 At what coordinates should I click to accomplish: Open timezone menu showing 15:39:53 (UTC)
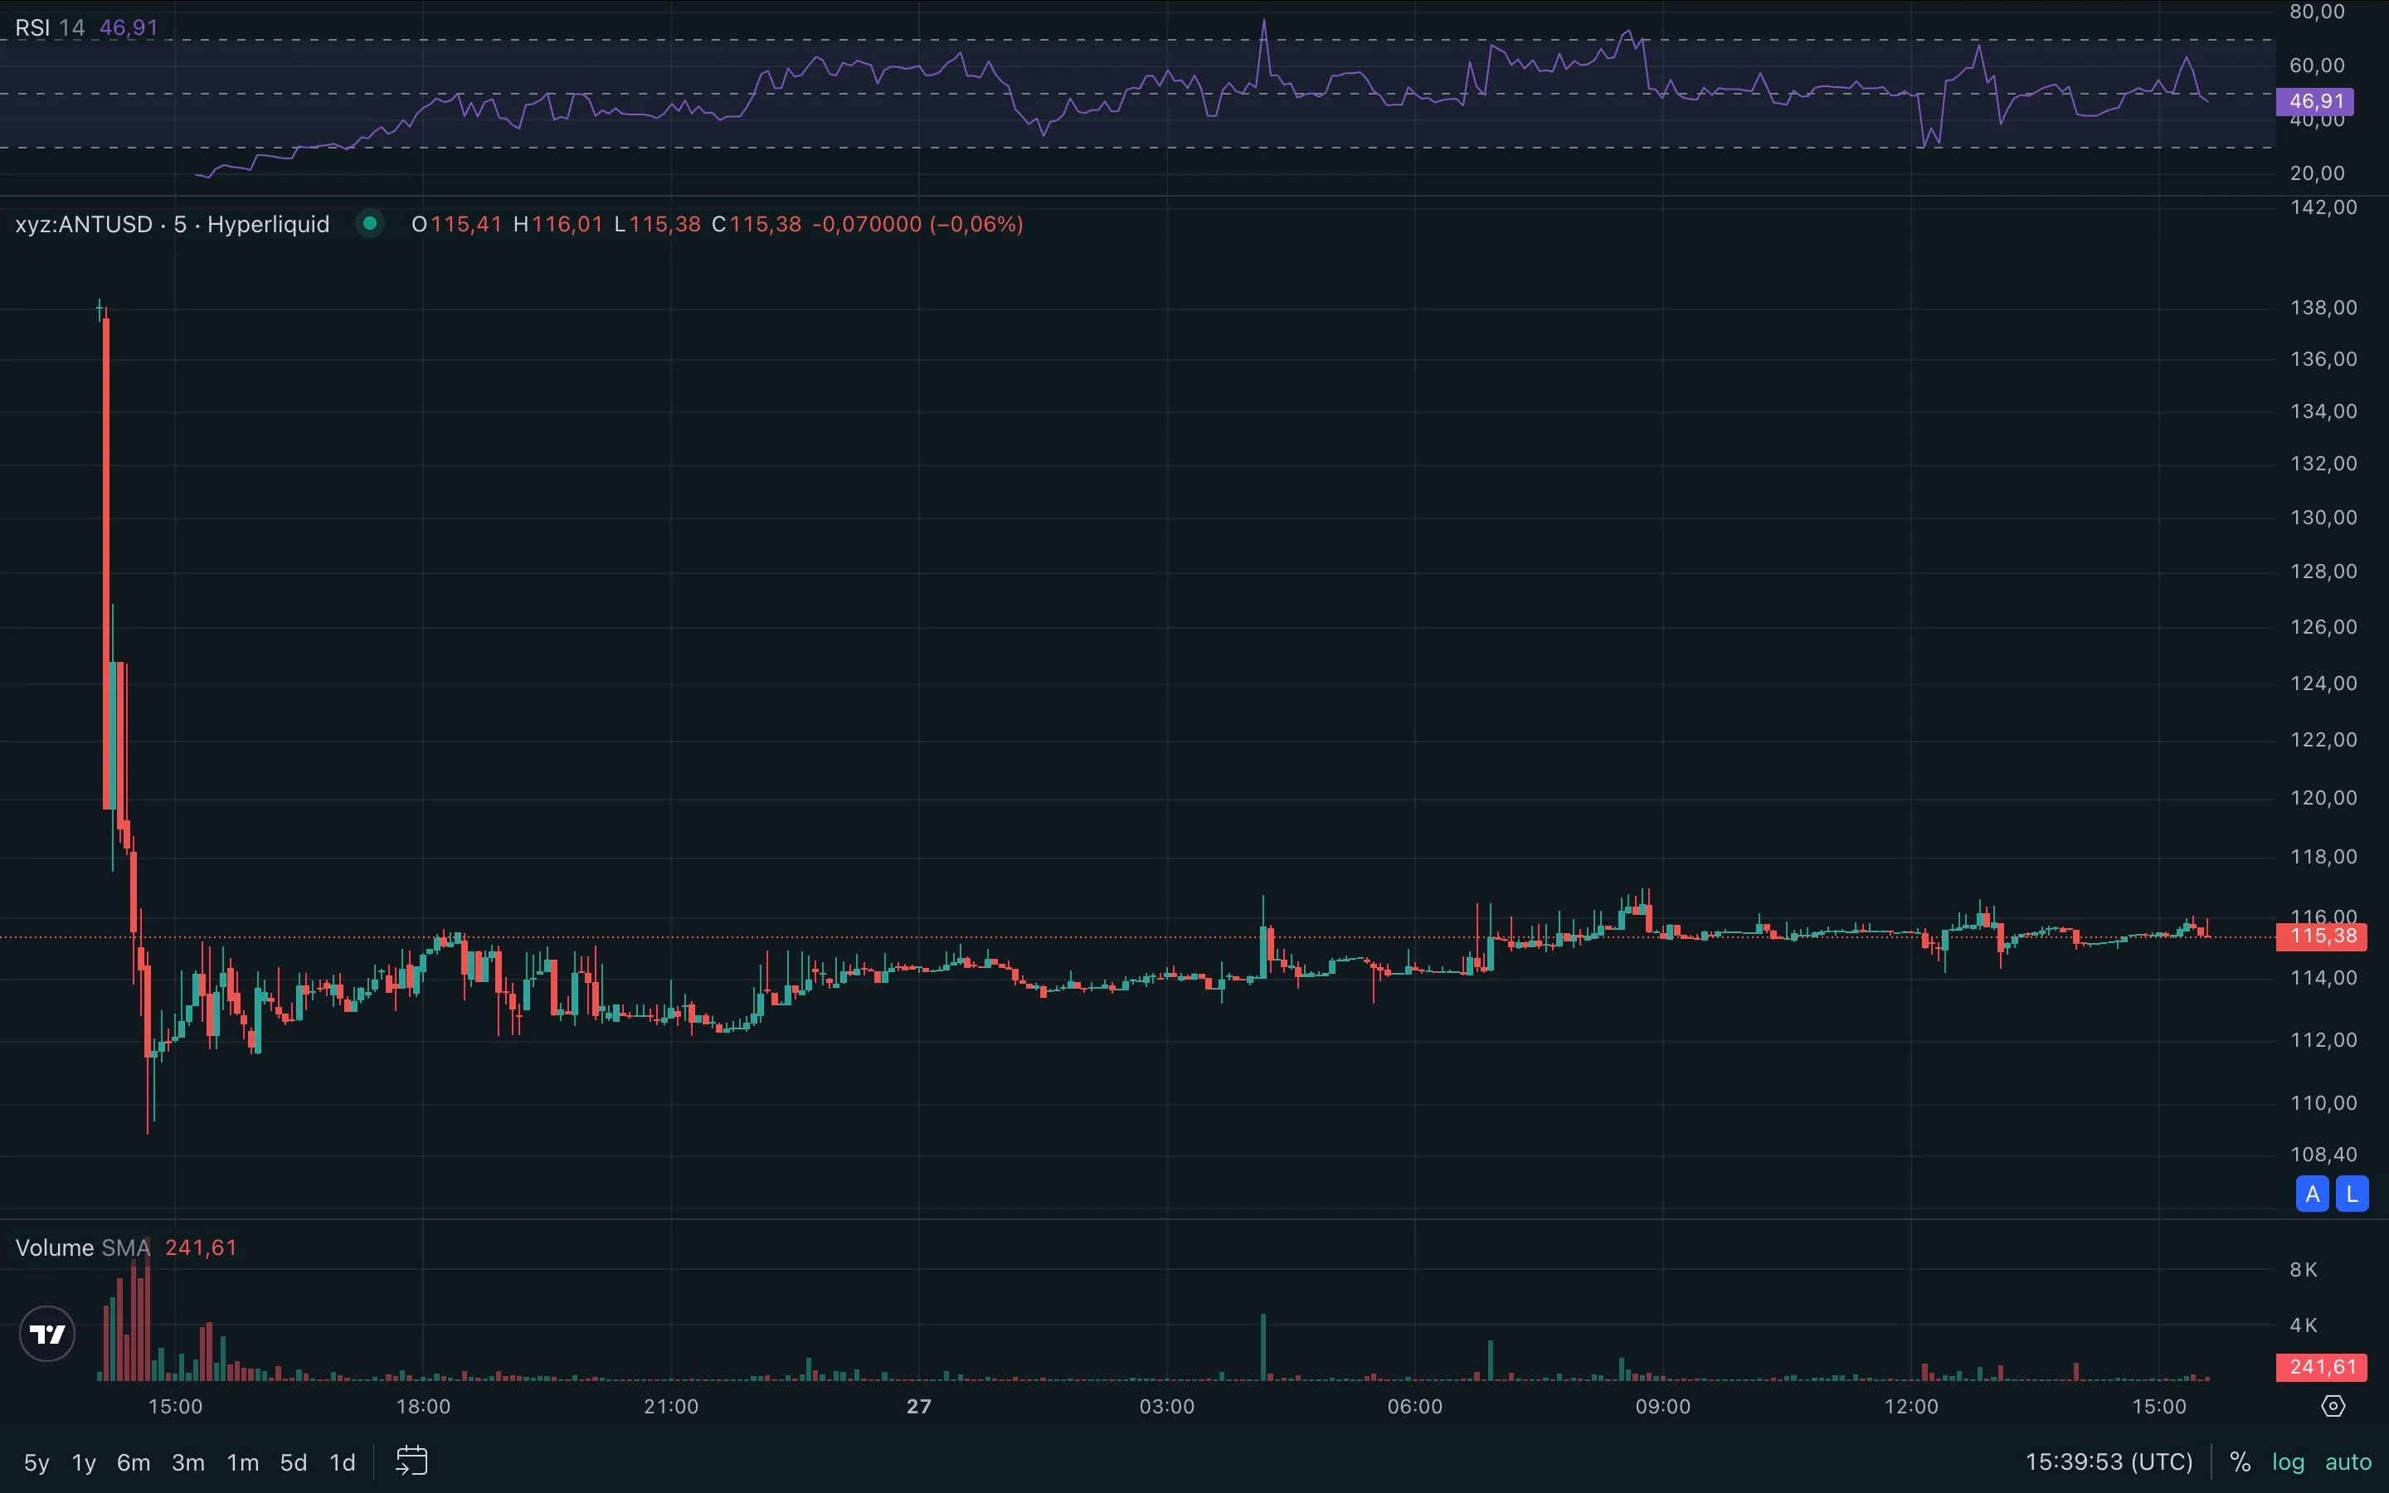[x=2109, y=1462]
